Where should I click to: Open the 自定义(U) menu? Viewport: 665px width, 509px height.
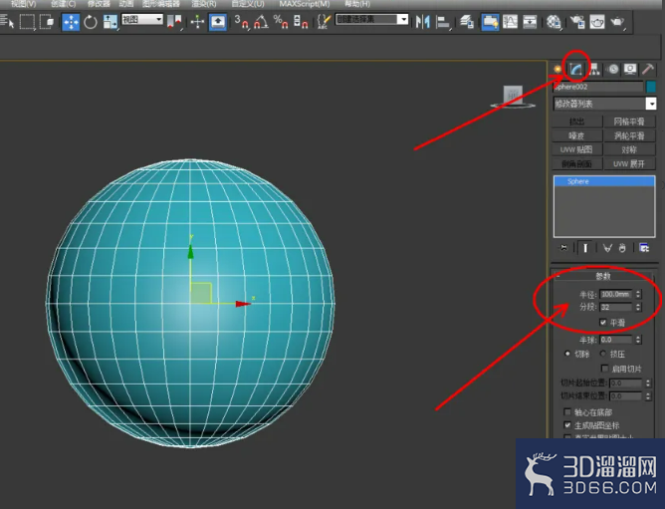coord(248,4)
